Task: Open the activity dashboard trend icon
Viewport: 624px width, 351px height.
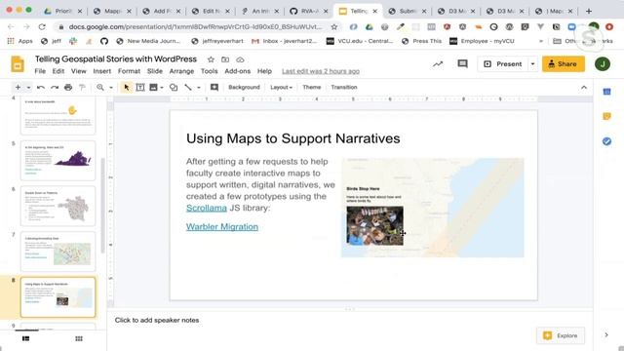Action: coord(438,64)
